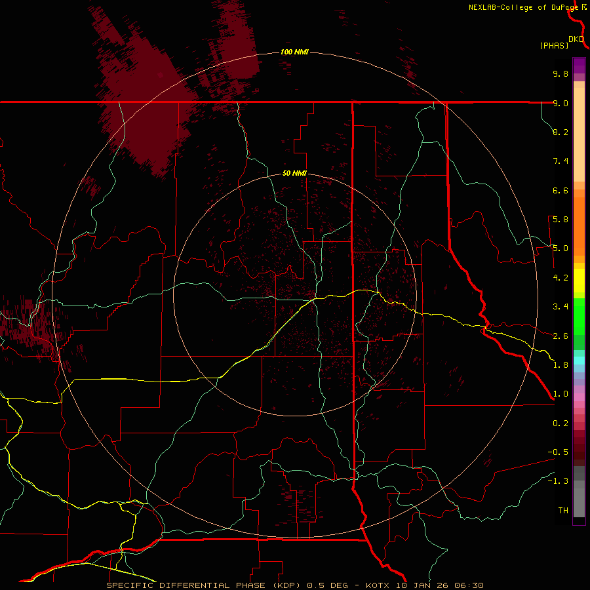Pick the cyan band of the color scale
The height and width of the screenshot is (590, 590).
tap(579, 361)
